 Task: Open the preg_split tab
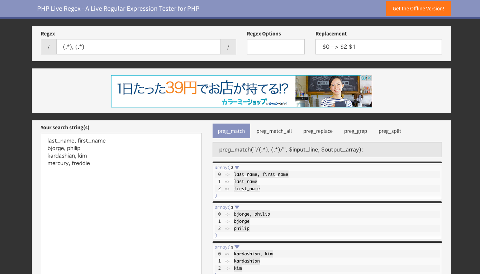click(390, 131)
